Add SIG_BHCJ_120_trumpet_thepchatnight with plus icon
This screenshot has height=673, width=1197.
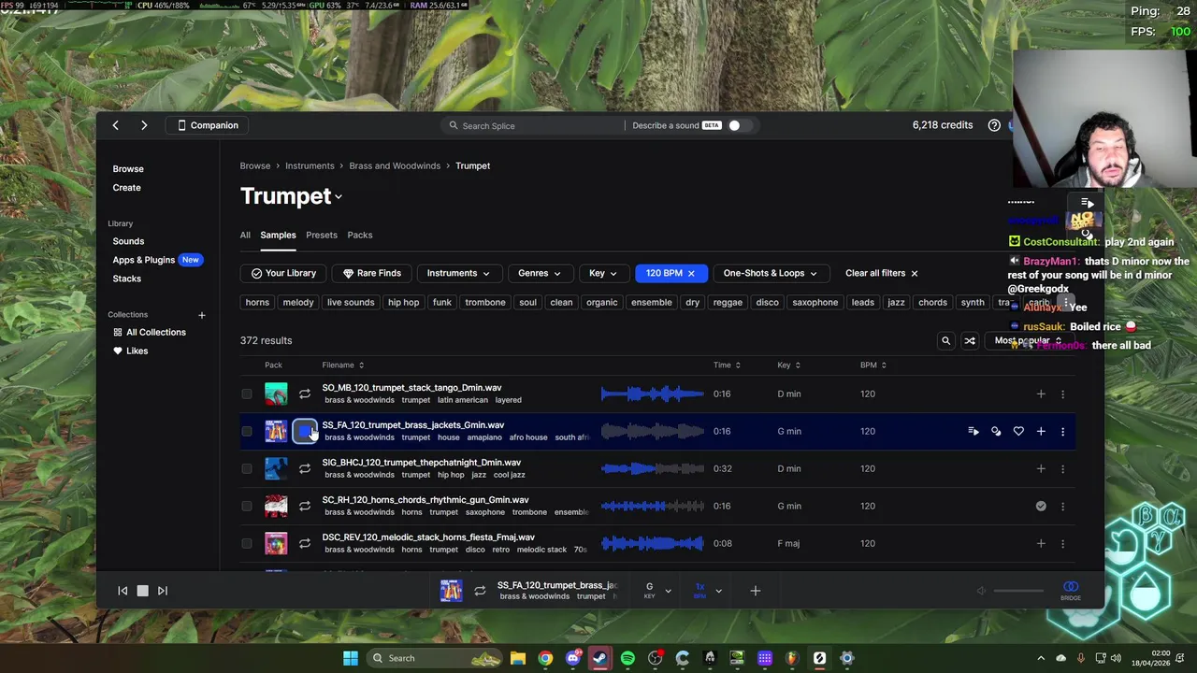click(1041, 468)
